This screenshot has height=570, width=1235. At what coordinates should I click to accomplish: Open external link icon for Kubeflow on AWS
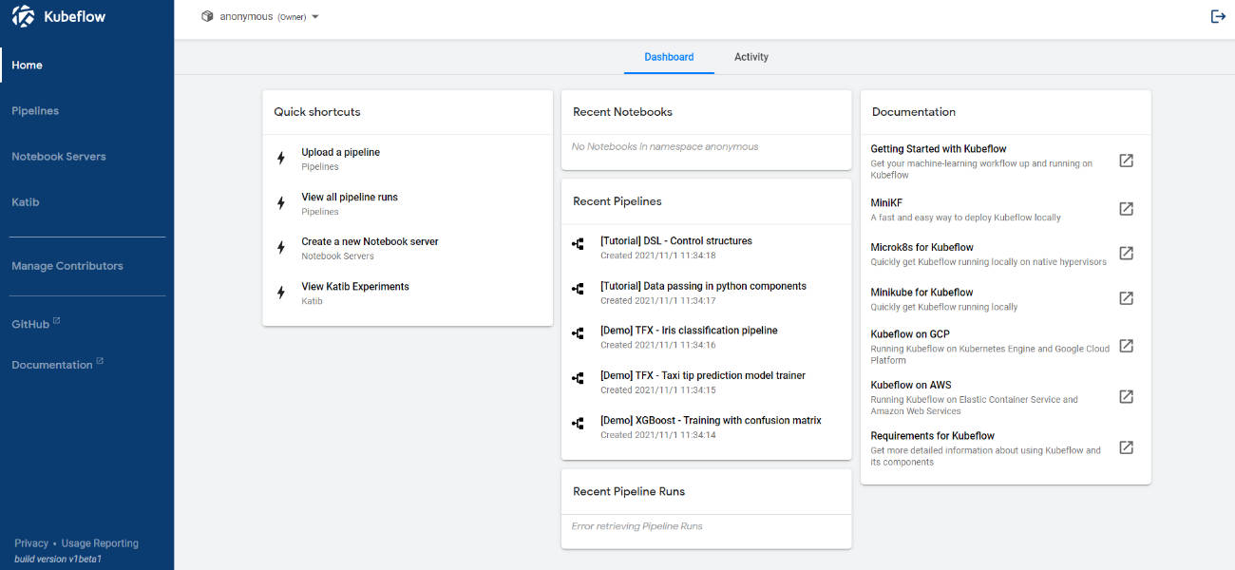pos(1126,396)
